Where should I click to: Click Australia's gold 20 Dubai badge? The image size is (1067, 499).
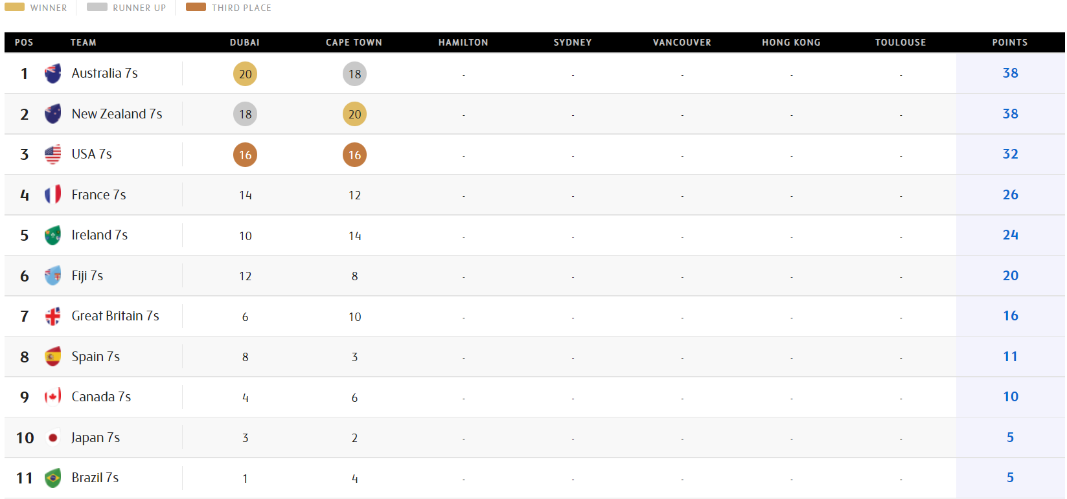(x=245, y=74)
